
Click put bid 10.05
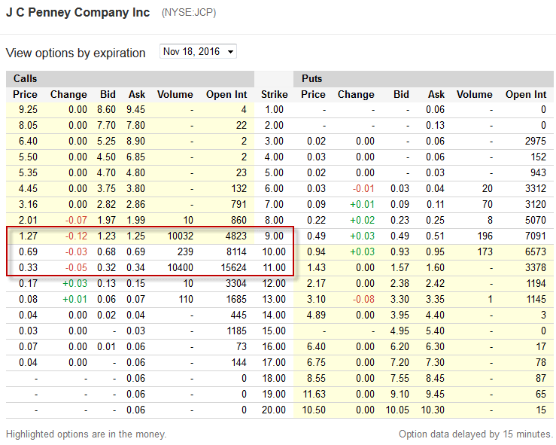click(x=397, y=410)
